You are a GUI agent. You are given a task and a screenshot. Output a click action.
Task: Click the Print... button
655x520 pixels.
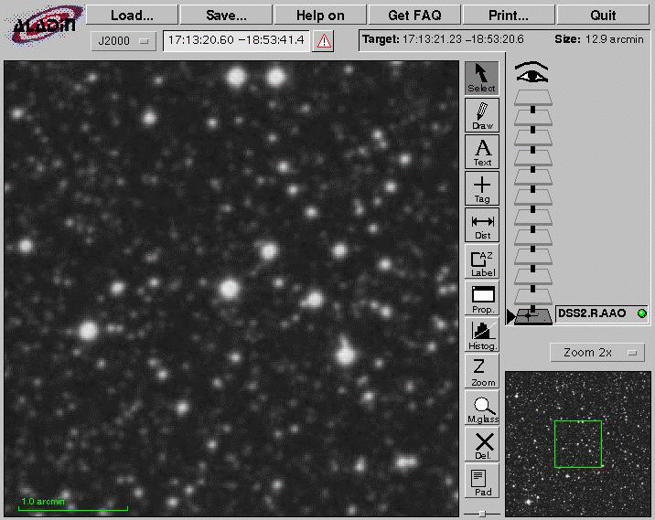click(509, 15)
